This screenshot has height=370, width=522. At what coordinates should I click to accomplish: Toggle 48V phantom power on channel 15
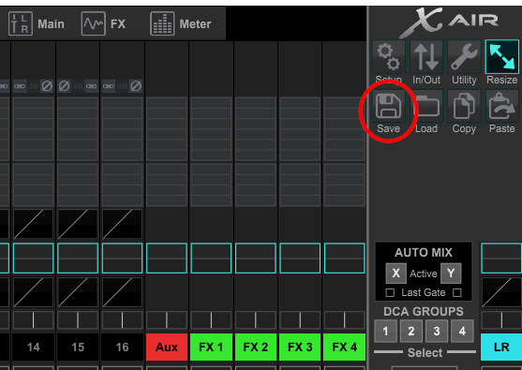coord(78,86)
